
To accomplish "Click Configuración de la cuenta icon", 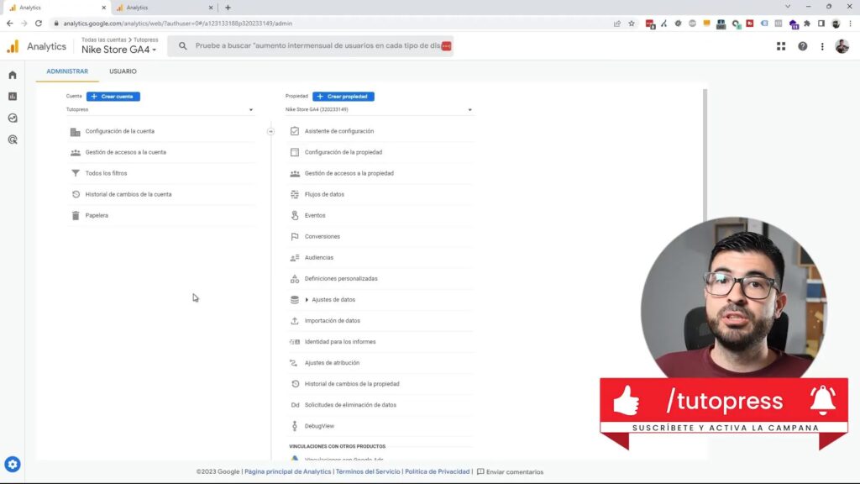I will [x=75, y=132].
